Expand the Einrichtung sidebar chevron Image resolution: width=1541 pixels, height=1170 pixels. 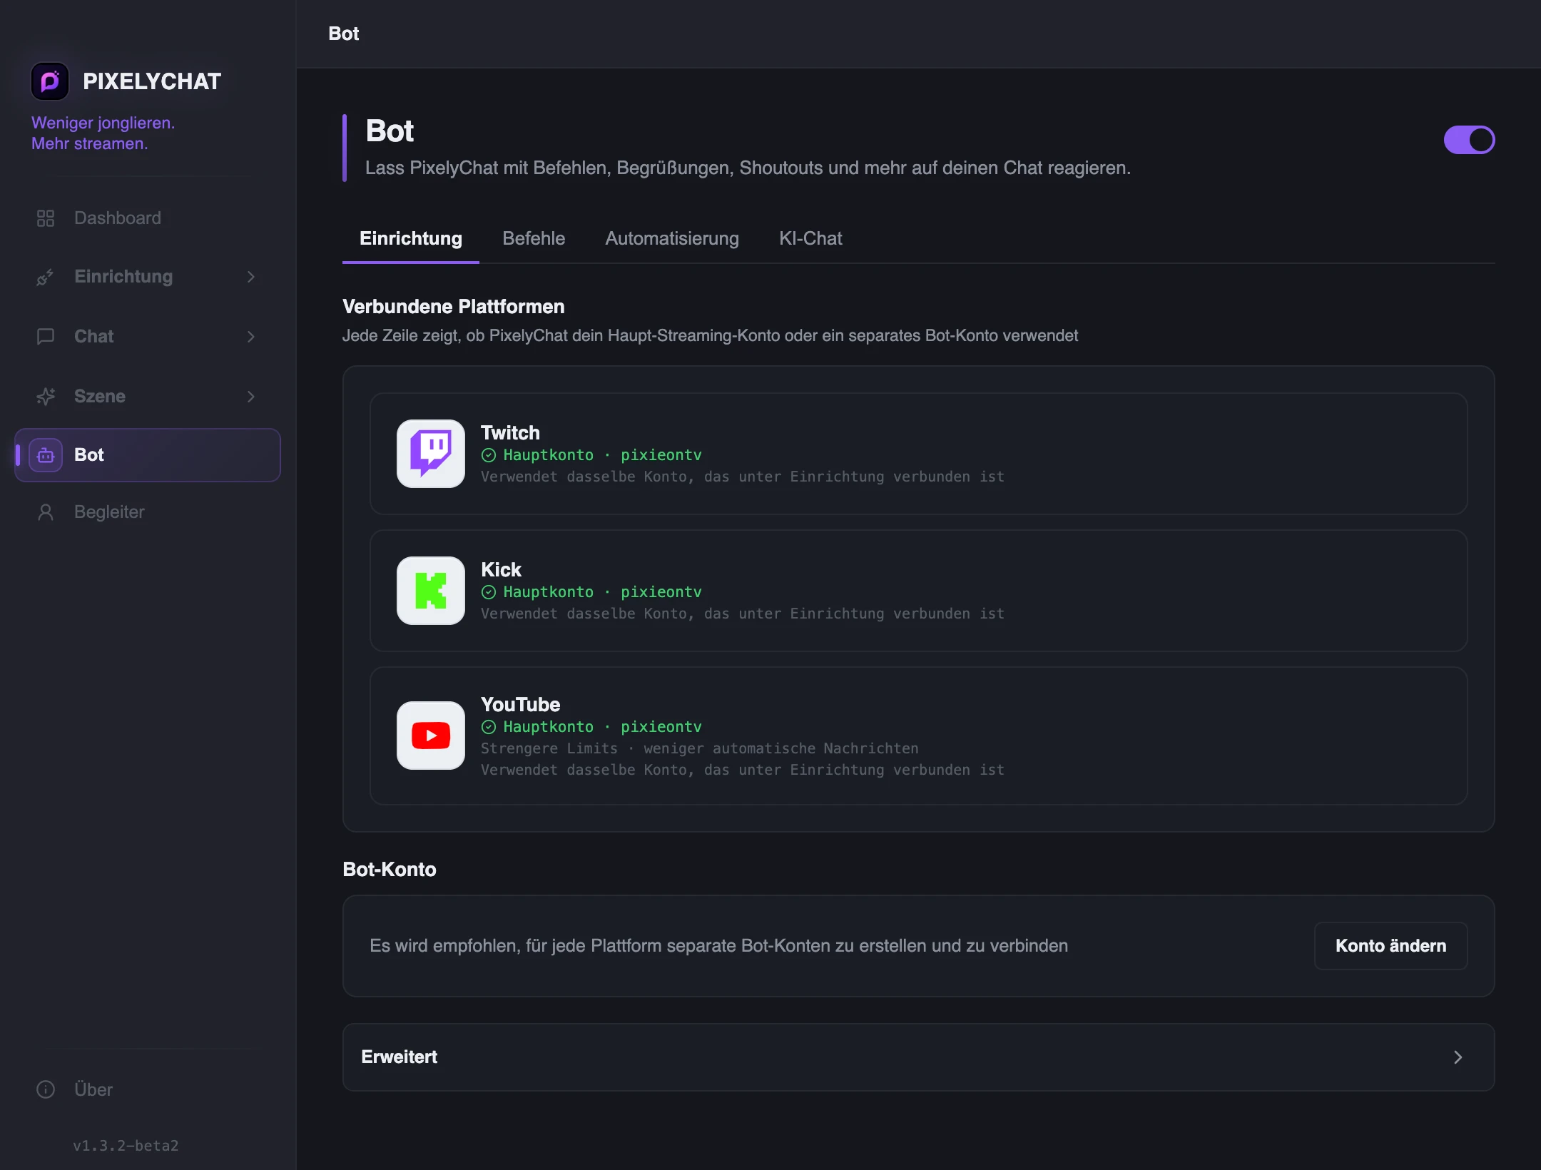click(251, 277)
